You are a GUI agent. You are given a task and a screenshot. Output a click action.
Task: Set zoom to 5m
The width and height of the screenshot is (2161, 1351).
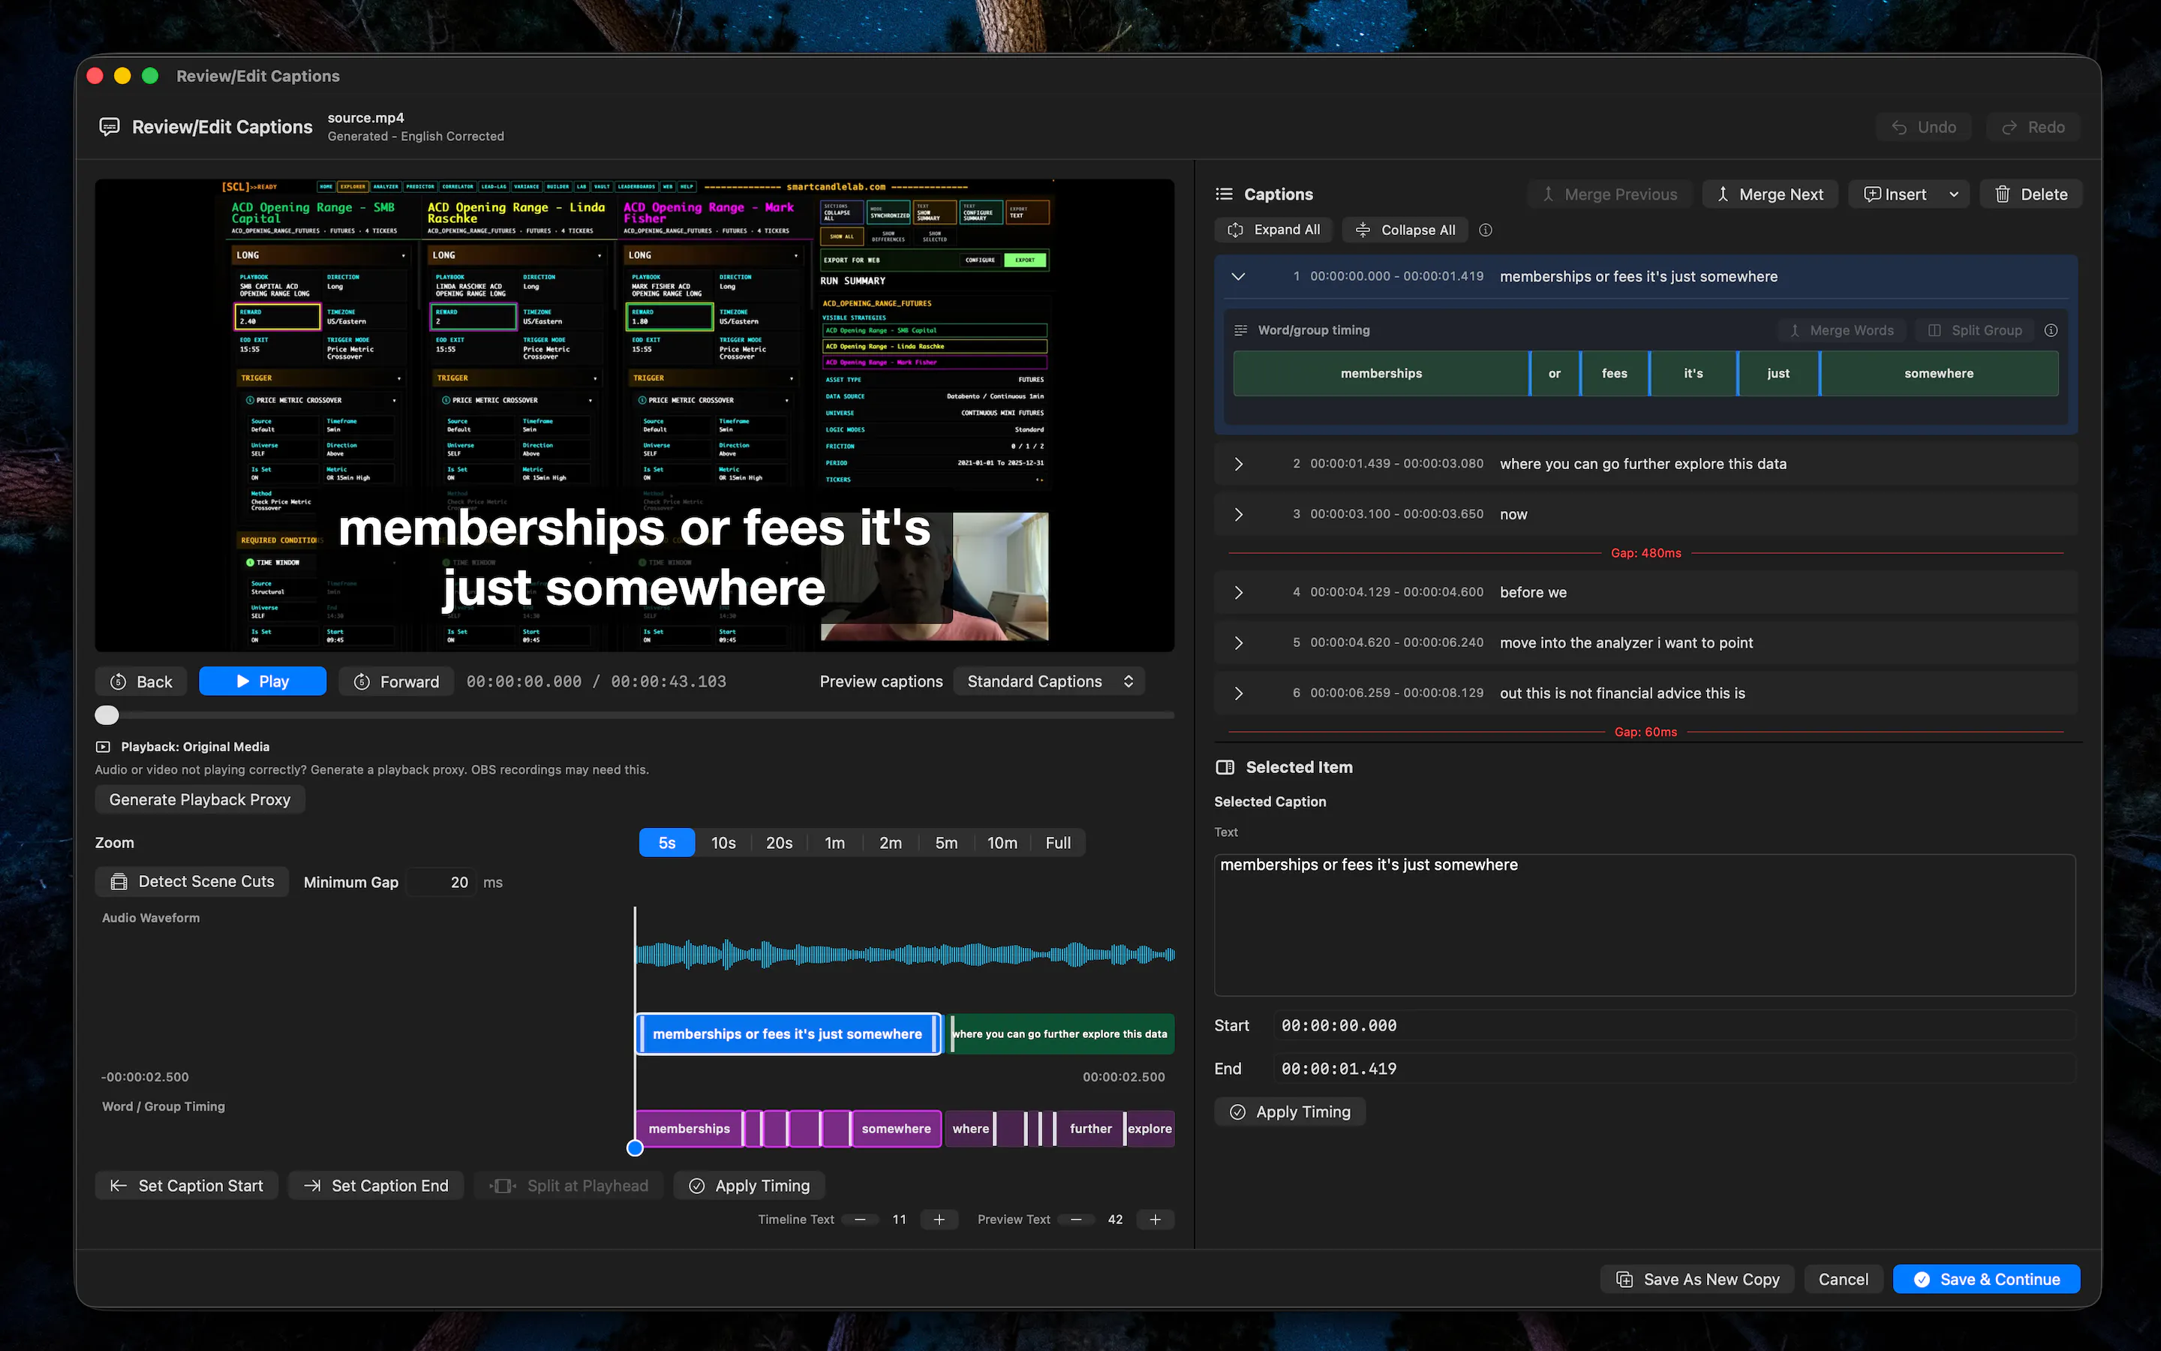[945, 843]
